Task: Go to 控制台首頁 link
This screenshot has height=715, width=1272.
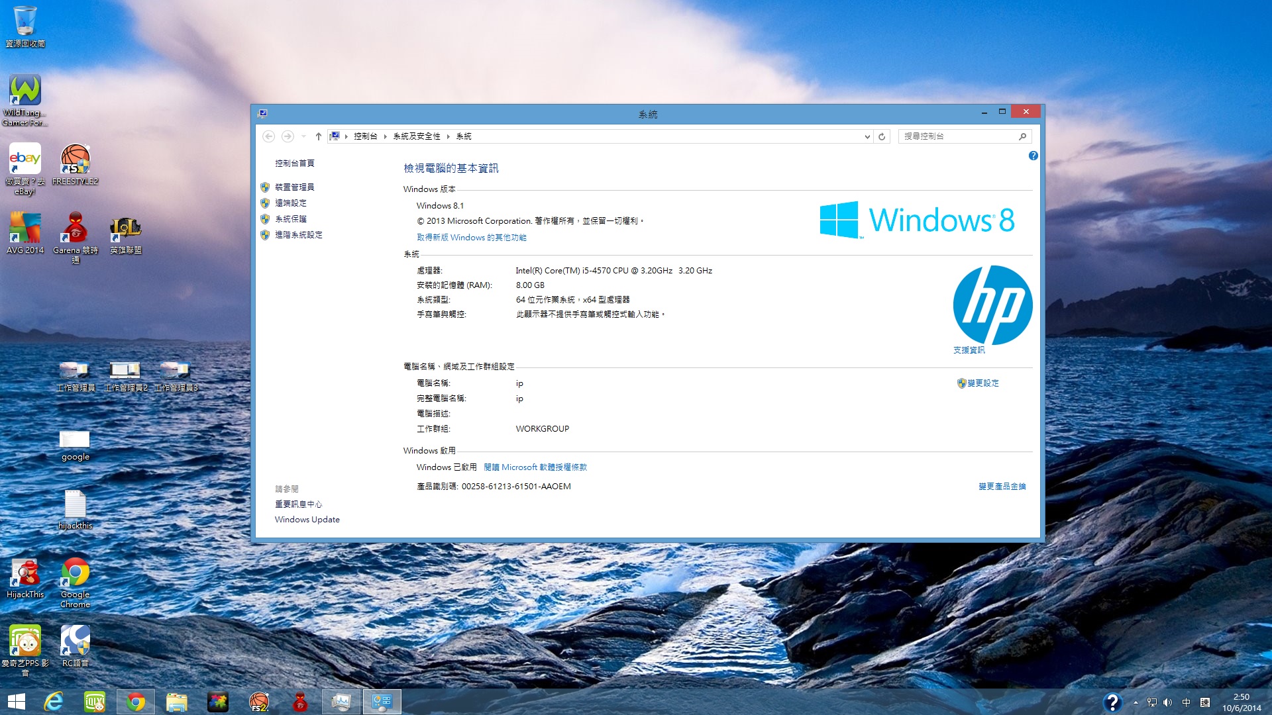Action: point(295,163)
